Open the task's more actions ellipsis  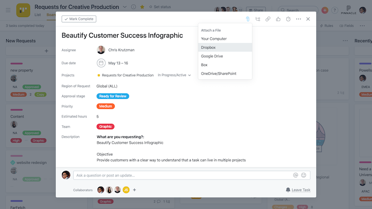(298, 19)
